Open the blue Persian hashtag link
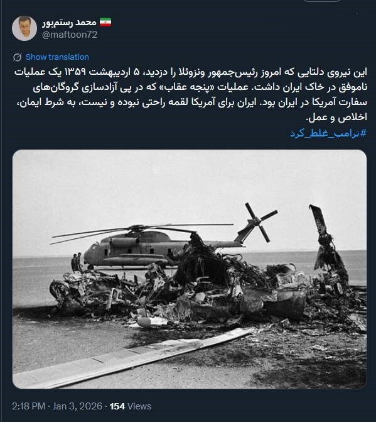The width and height of the screenshot is (376, 422). click(x=328, y=133)
